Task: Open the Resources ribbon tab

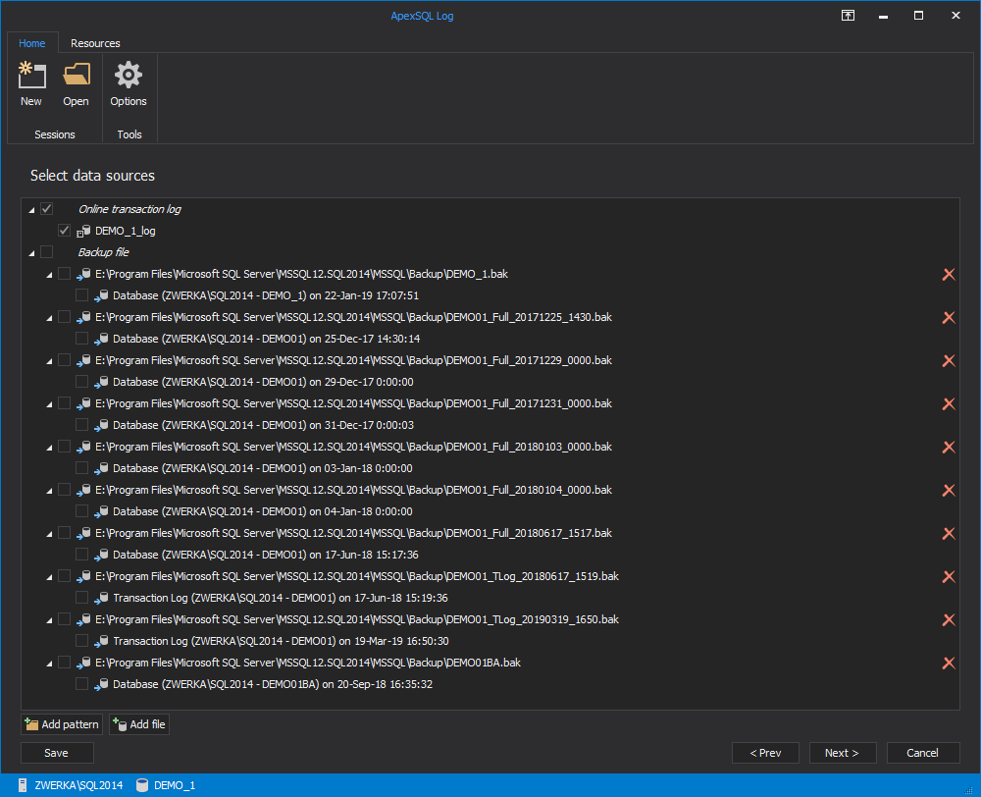Action: point(95,43)
